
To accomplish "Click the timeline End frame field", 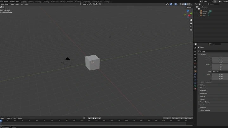I will 189,118.
